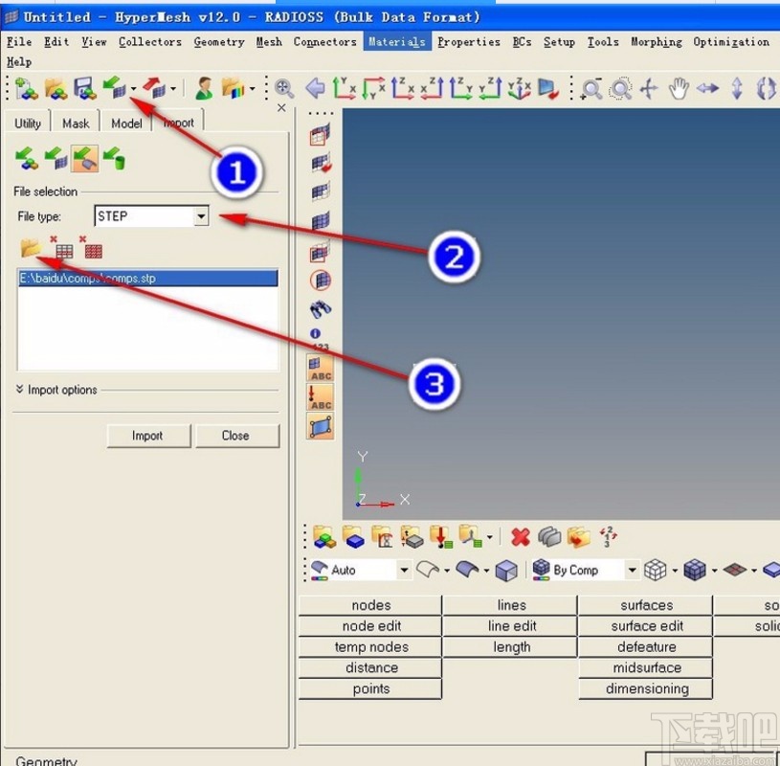Click the blue info numbers icon
Viewport: 780px width, 766px height.
pos(319,338)
